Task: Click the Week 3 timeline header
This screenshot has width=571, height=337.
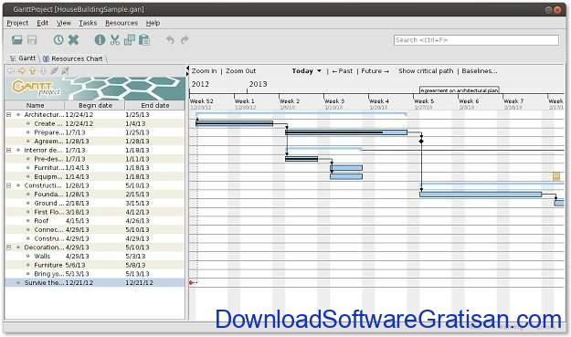Action: pos(334,101)
